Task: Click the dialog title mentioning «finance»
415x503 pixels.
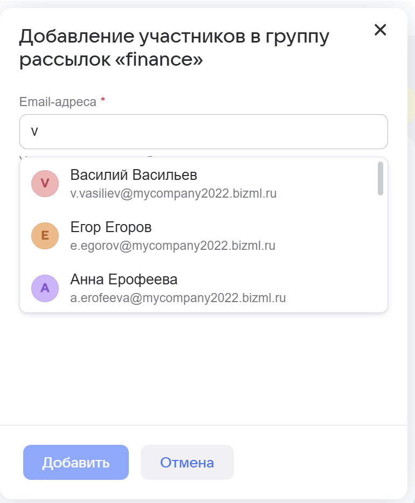Action: [174, 48]
